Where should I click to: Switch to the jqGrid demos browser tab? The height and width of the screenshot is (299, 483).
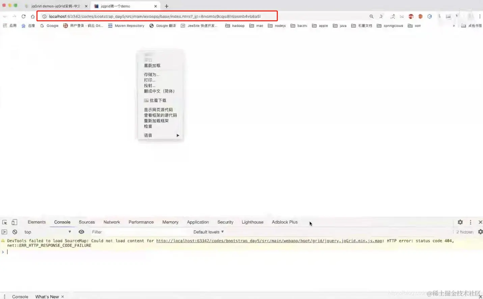click(x=56, y=6)
